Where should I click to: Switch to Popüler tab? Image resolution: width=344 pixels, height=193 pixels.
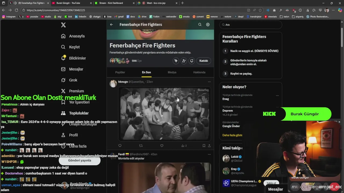pyautogui.click(x=120, y=72)
